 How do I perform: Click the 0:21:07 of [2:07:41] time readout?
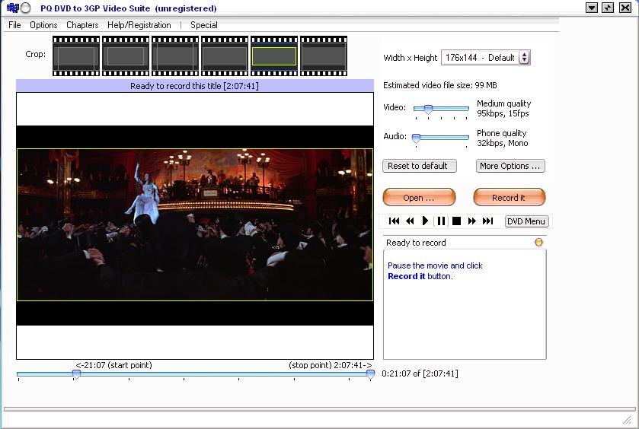[x=420, y=373]
